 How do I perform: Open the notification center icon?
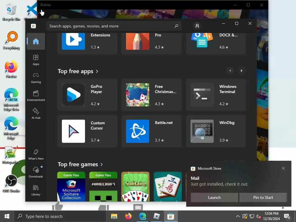click(x=287, y=217)
